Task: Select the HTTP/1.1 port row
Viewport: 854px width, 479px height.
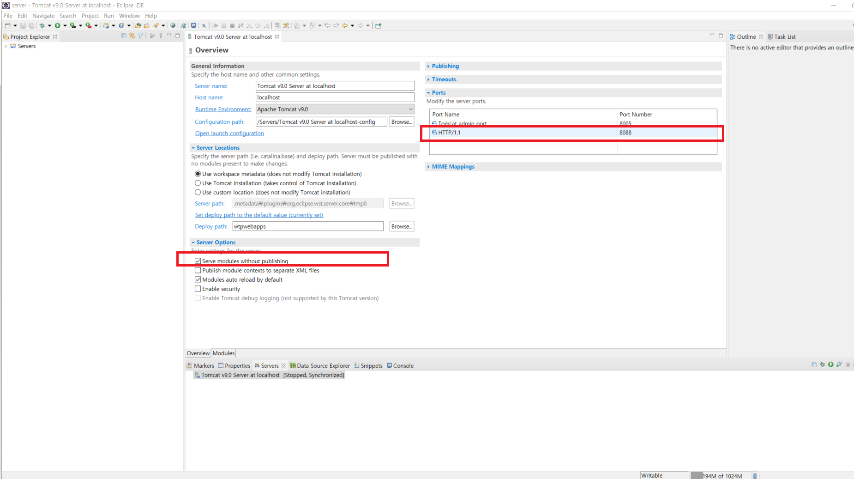Action: [573, 133]
